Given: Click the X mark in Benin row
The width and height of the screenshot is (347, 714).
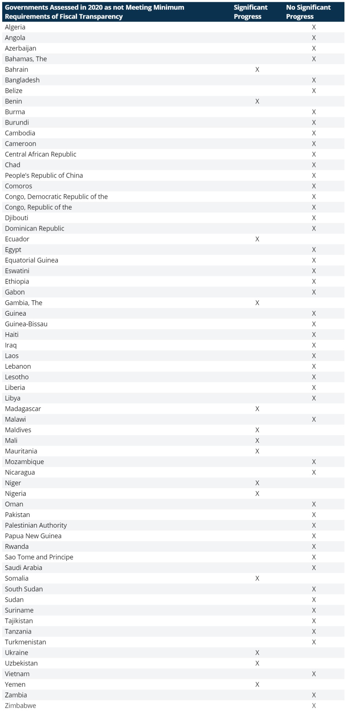Looking at the screenshot, I should [x=257, y=101].
